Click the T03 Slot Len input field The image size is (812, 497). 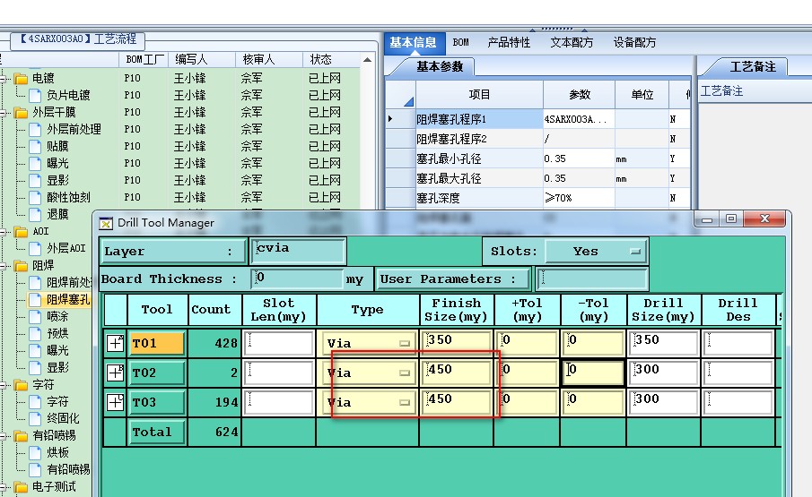point(279,402)
